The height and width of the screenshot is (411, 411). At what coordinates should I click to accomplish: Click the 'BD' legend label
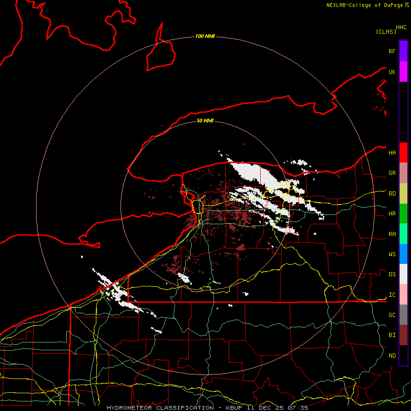(x=392, y=194)
